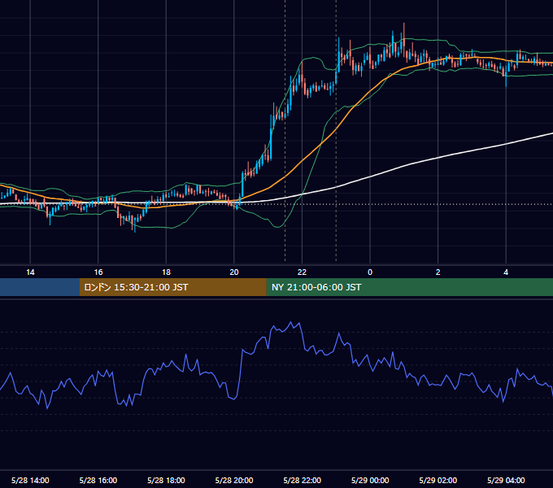Click the 5/28 14:00 date label
The image size is (553, 488).
30,480
